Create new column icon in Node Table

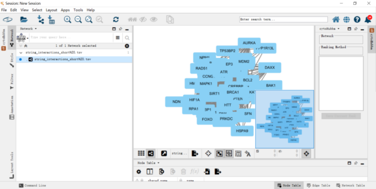pos(162,172)
